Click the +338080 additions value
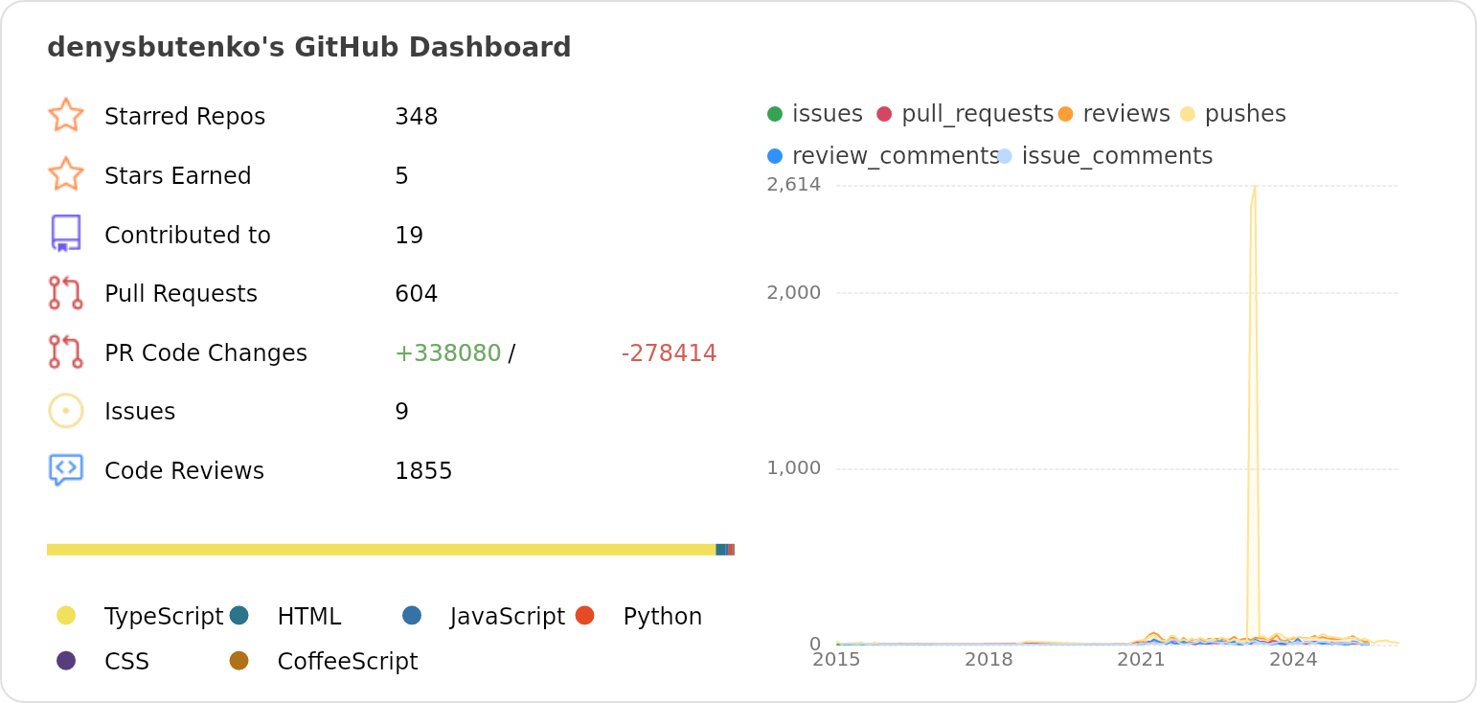1477x703 pixels. coord(446,352)
